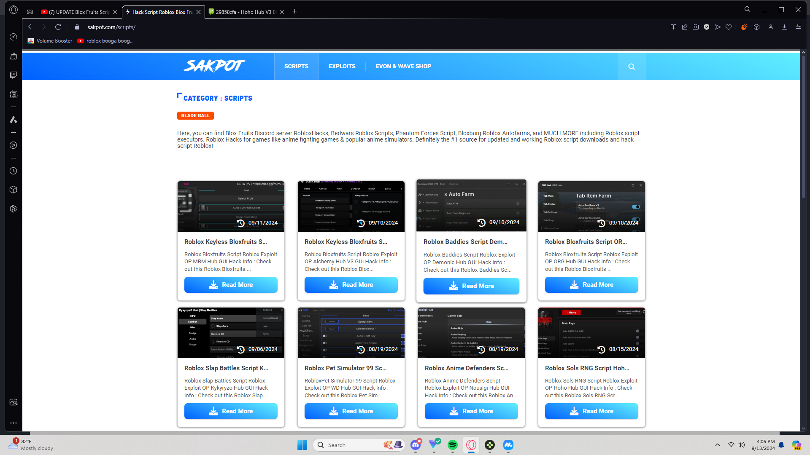Open the Volume Booster bookmark

pyautogui.click(x=50, y=41)
